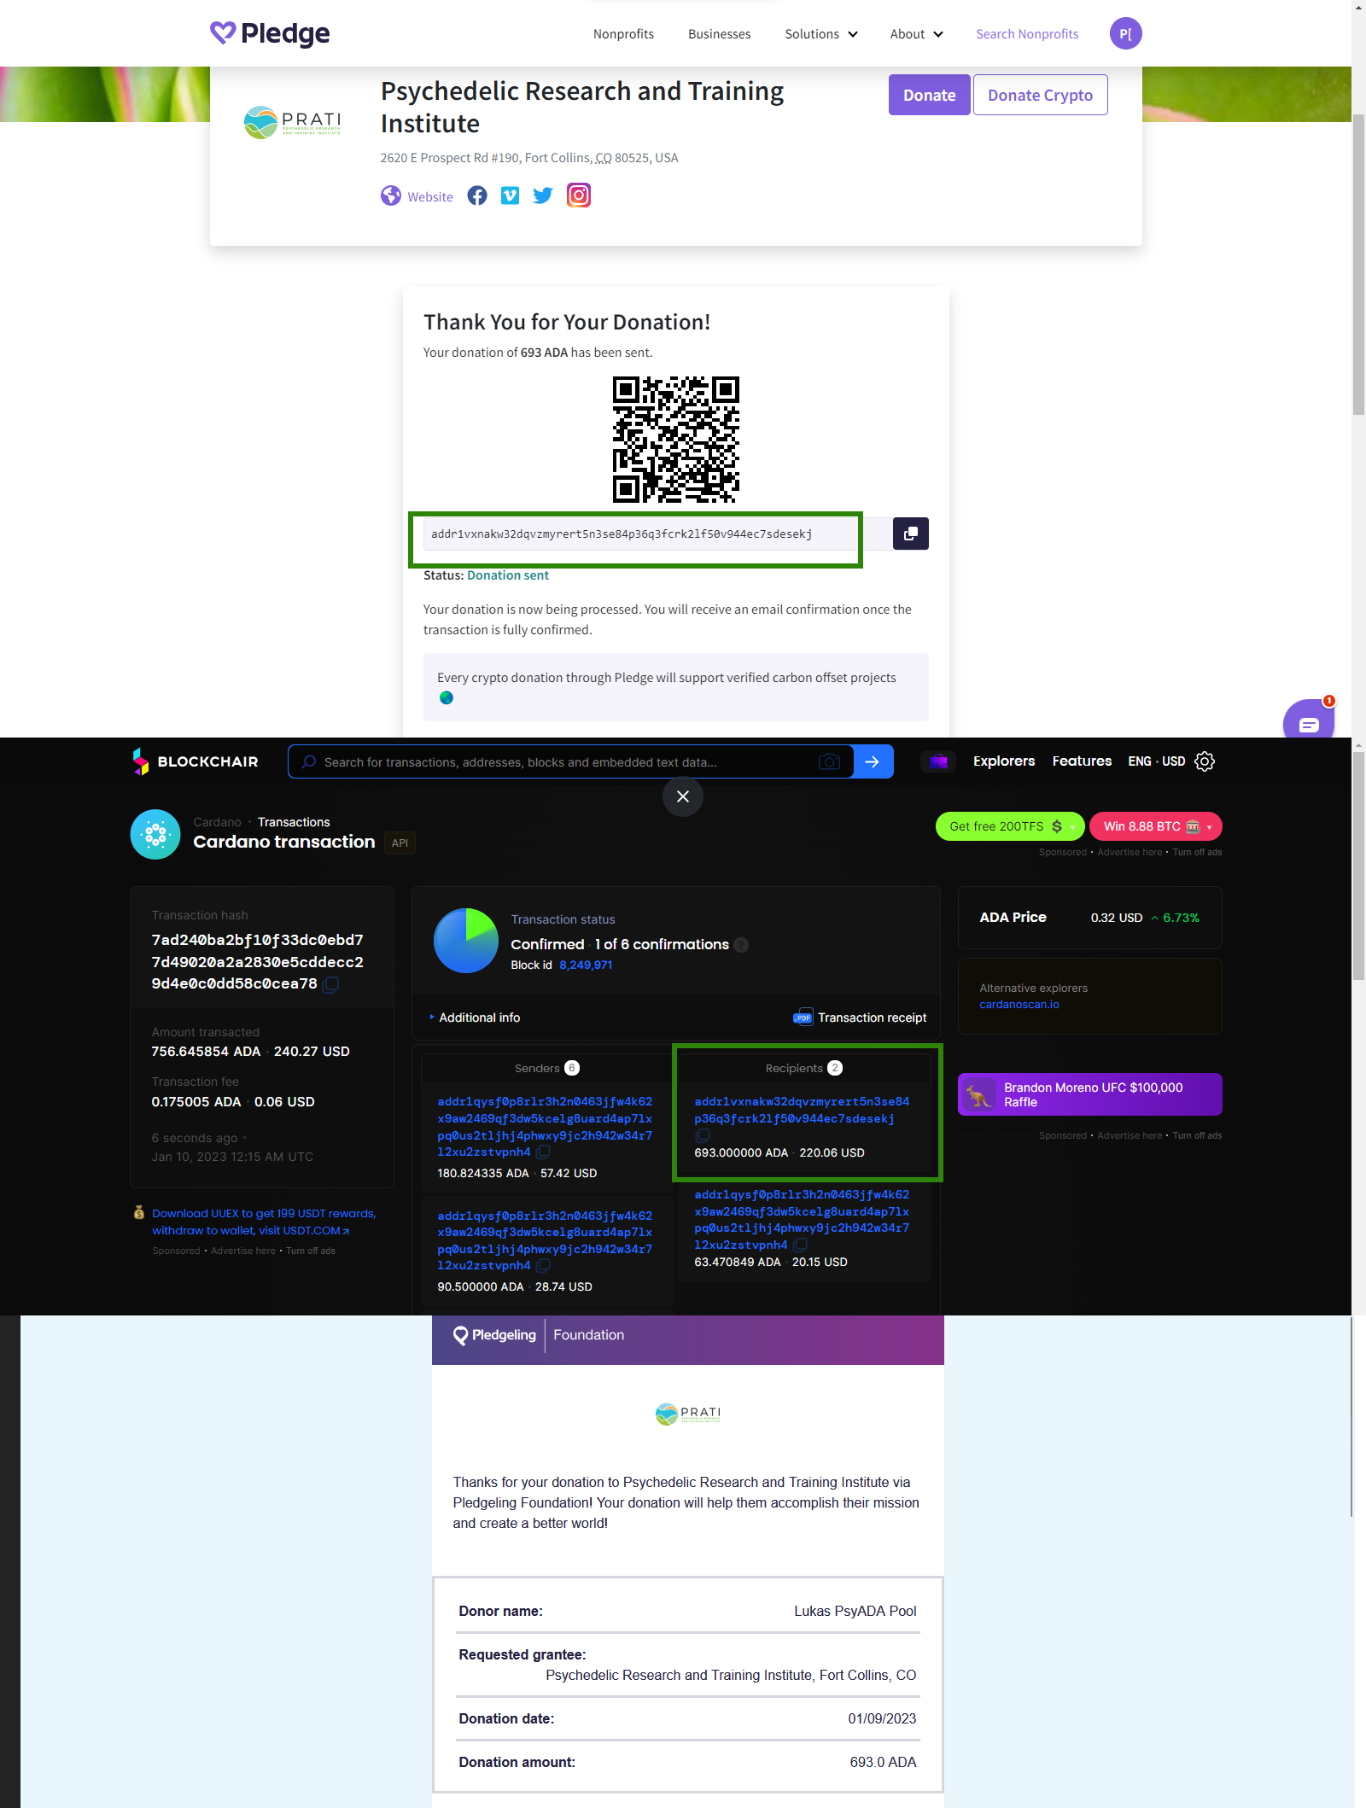This screenshot has height=1808, width=1366.
Task: Open the Get free 200TFS dropdown
Action: click(x=1010, y=826)
